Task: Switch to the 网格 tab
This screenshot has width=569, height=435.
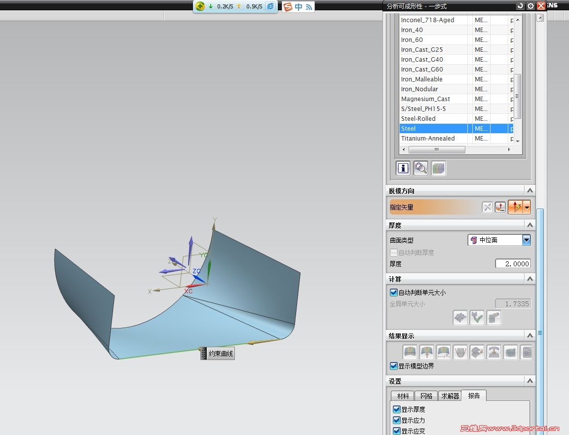Action: coord(426,396)
